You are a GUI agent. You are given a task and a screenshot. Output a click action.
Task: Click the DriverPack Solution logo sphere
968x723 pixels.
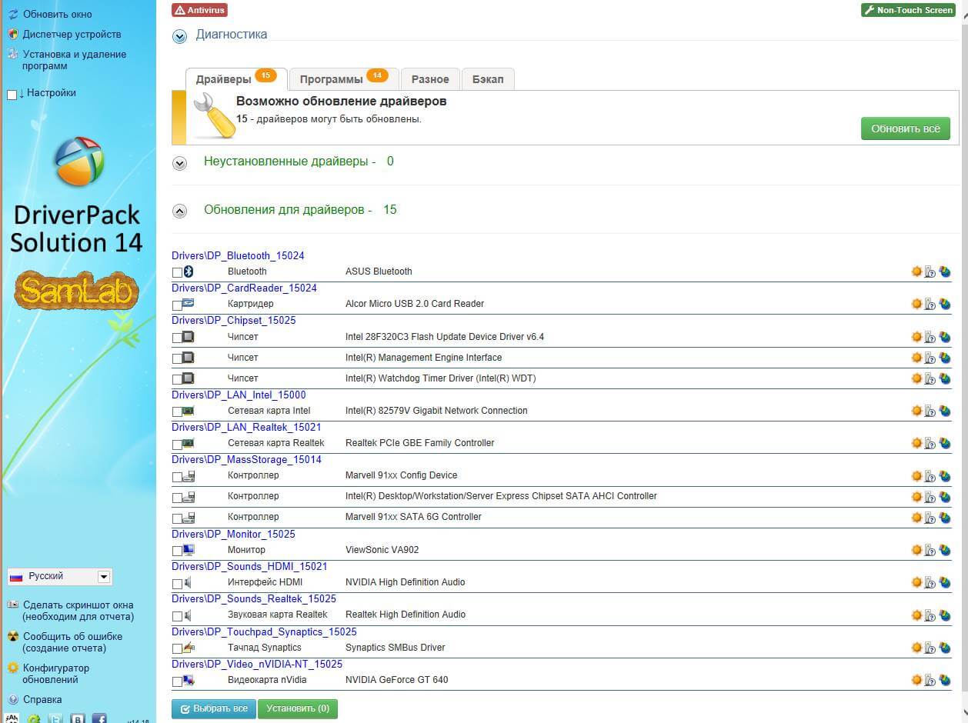pyautogui.click(x=79, y=162)
